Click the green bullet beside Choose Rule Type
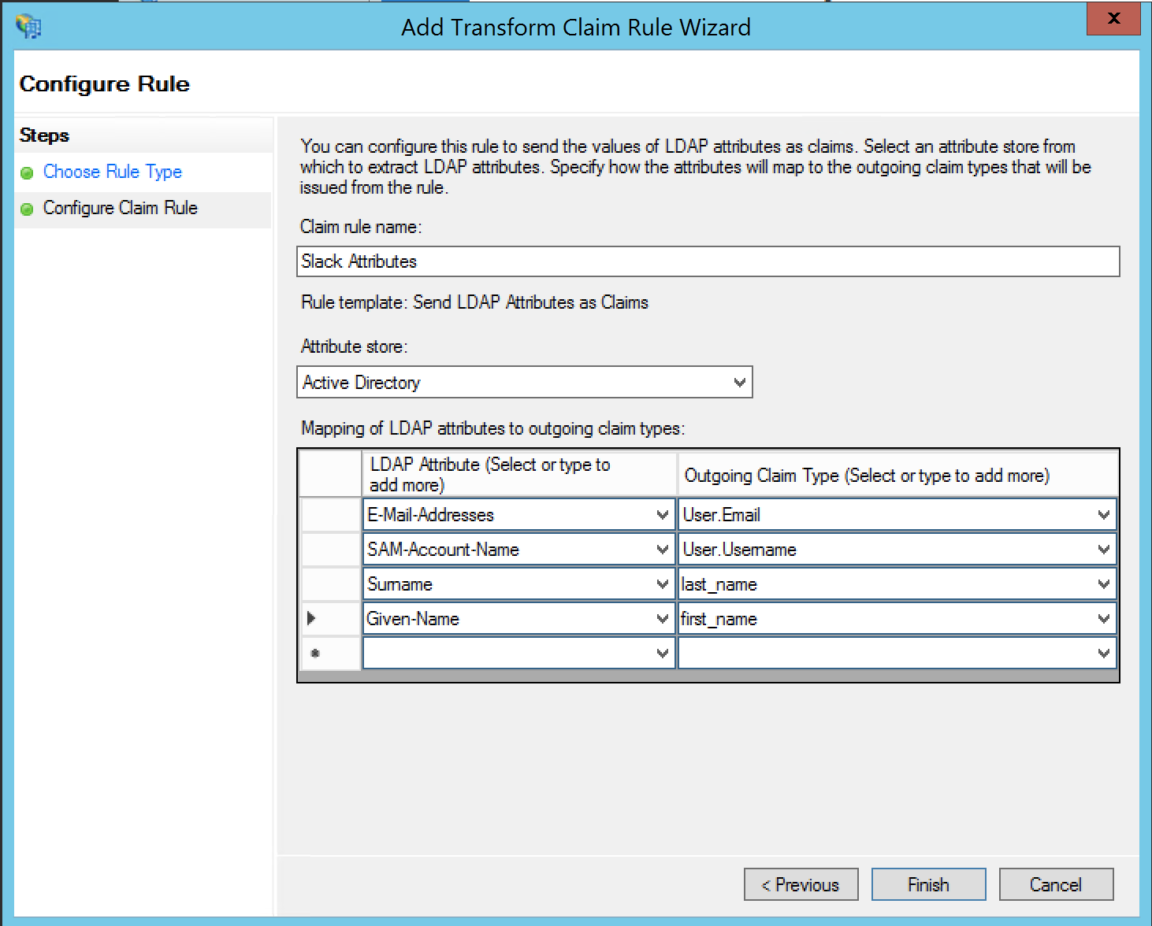 tap(27, 173)
